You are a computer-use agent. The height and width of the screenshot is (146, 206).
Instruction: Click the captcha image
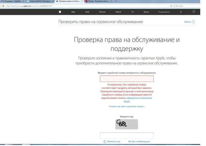click(x=127, y=124)
